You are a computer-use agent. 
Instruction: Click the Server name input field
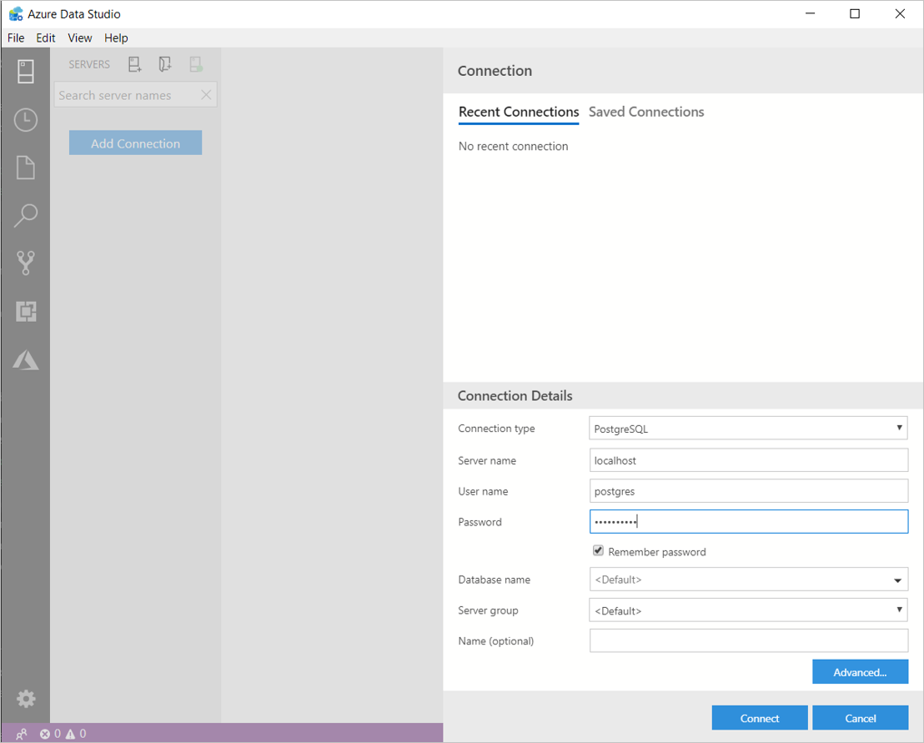748,460
